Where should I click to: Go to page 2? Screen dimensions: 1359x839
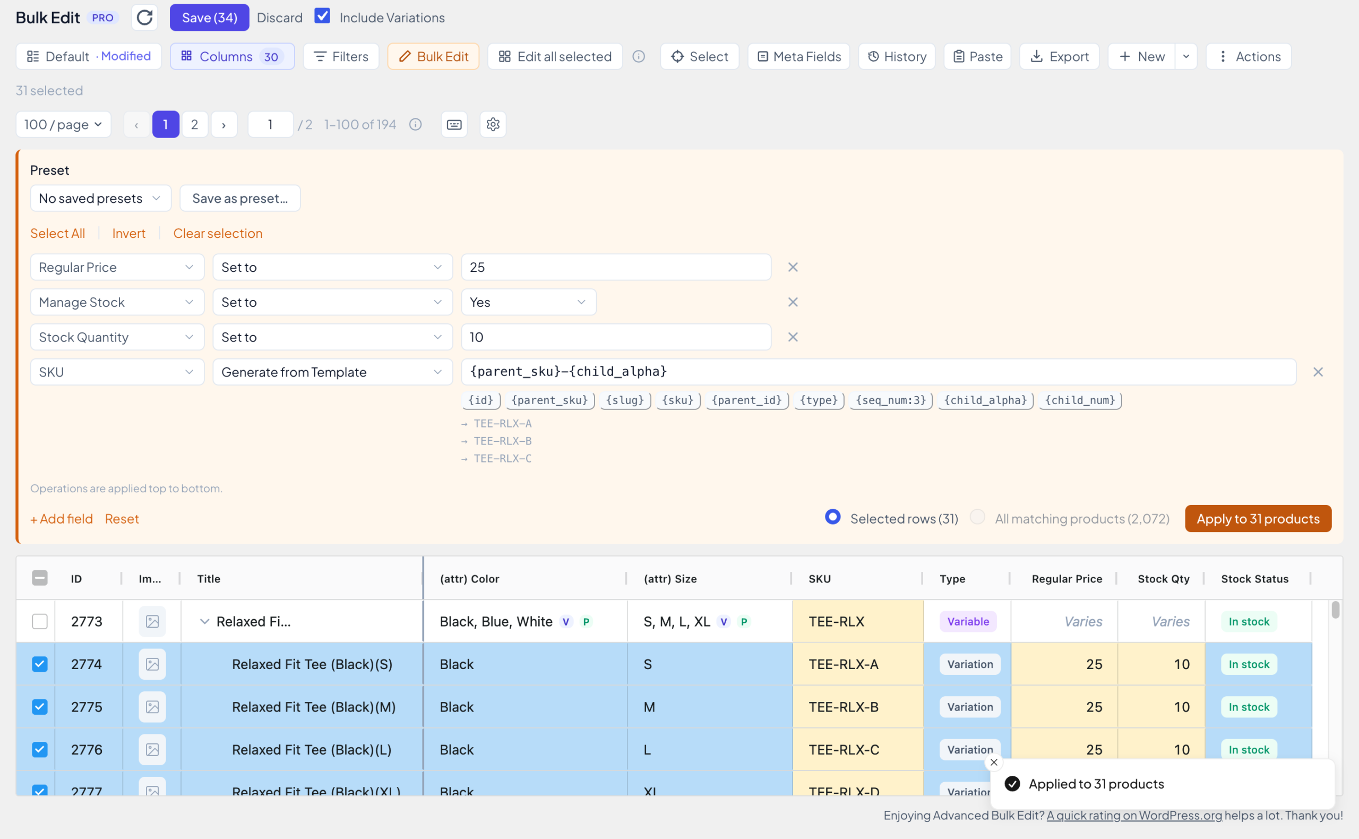[x=195, y=124]
